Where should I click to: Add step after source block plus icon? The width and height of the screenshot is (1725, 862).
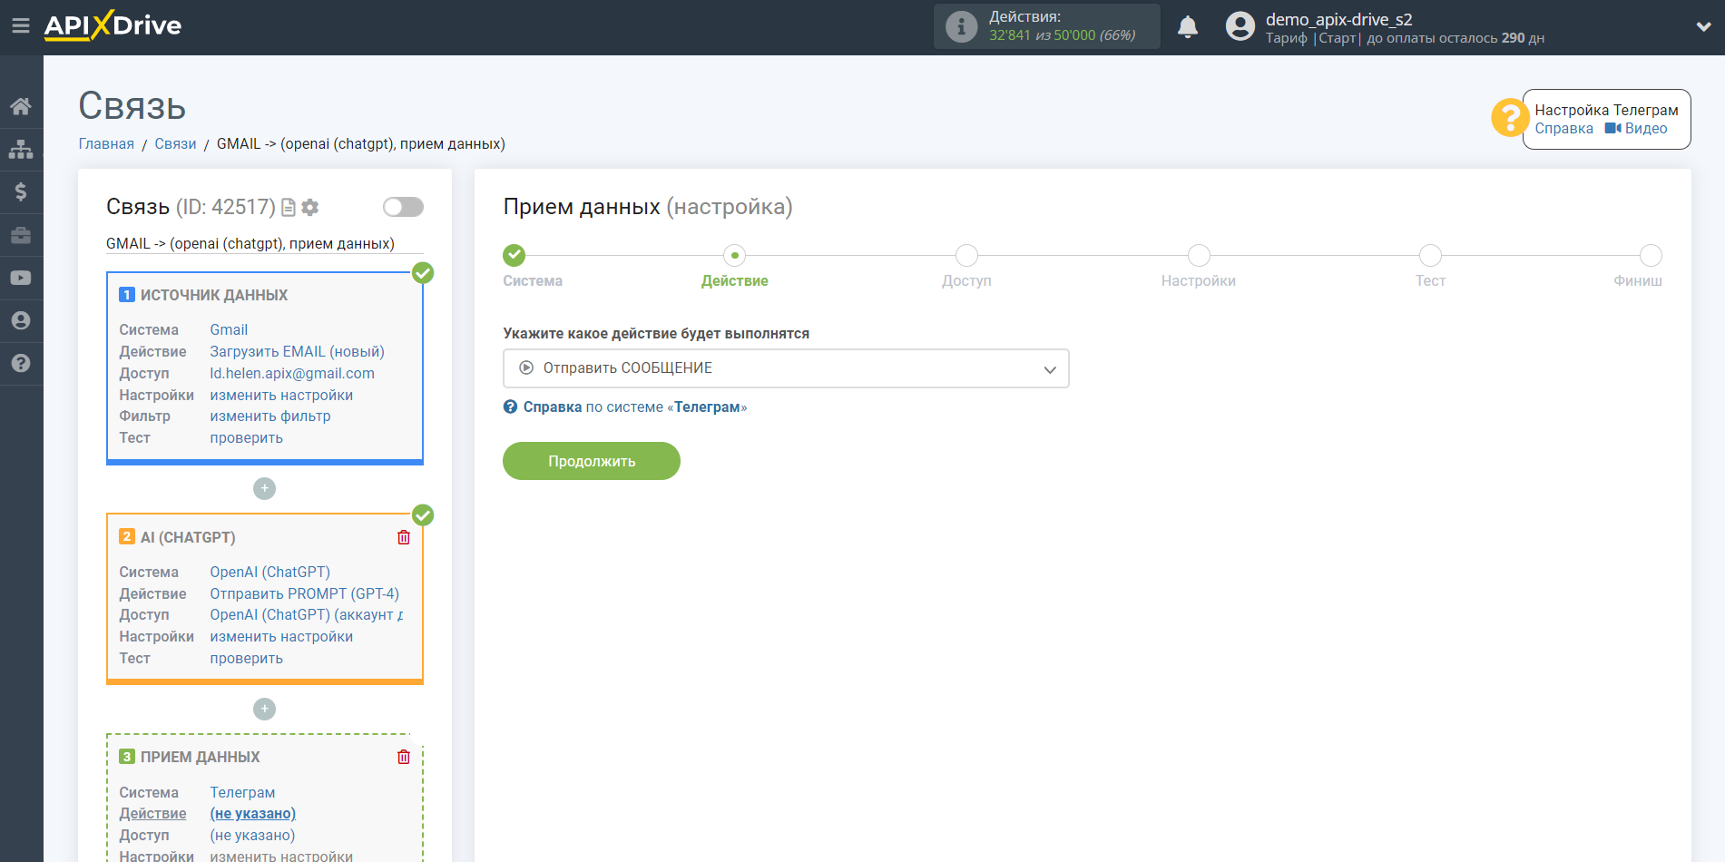click(x=264, y=488)
